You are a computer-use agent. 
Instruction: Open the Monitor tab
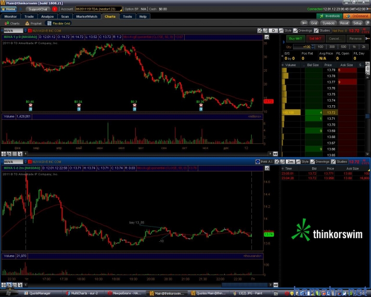pos(10,17)
